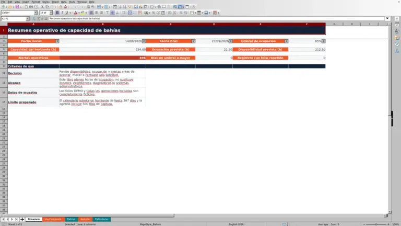The width and height of the screenshot is (401, 226).
Task: Open the Format menu
Action: coord(36,2)
